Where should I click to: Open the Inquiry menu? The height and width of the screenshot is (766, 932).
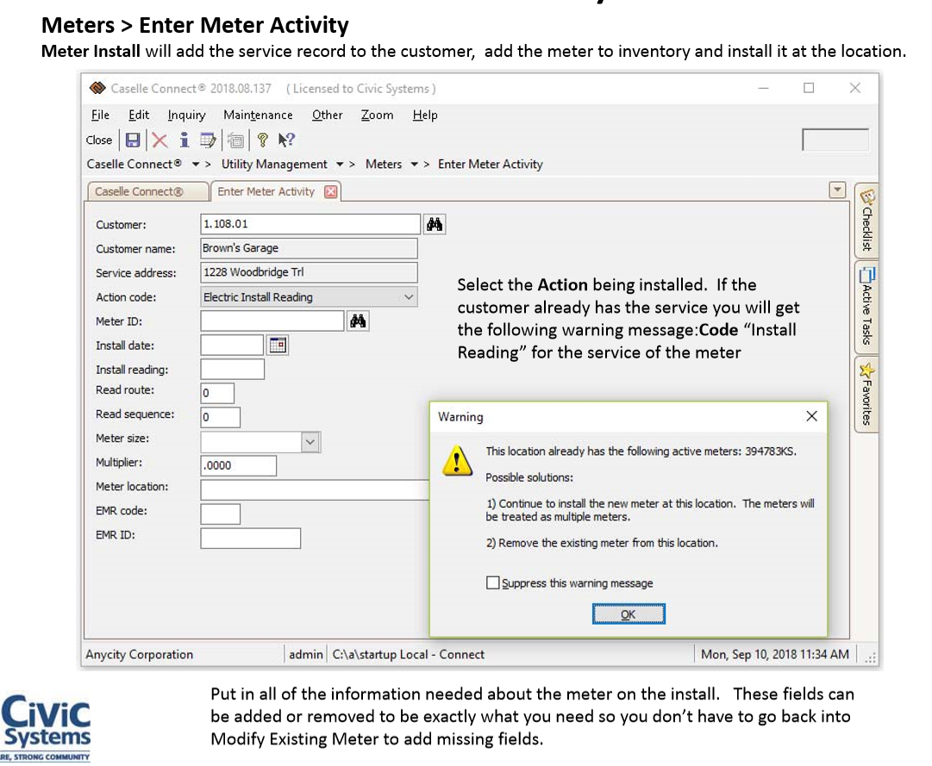click(186, 115)
